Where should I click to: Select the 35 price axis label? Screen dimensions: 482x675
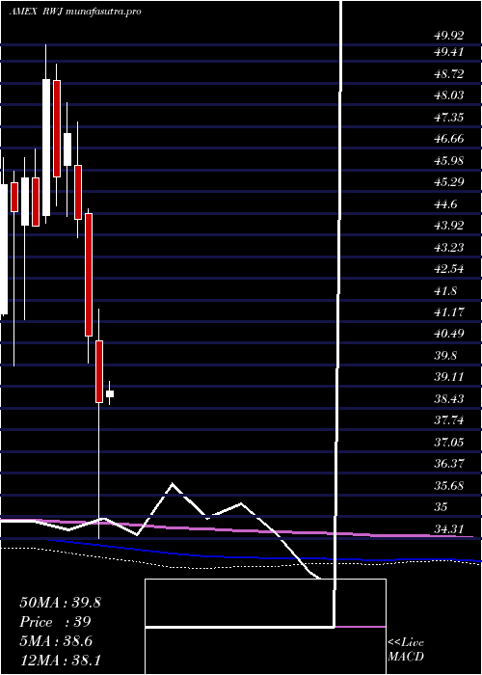(x=441, y=506)
